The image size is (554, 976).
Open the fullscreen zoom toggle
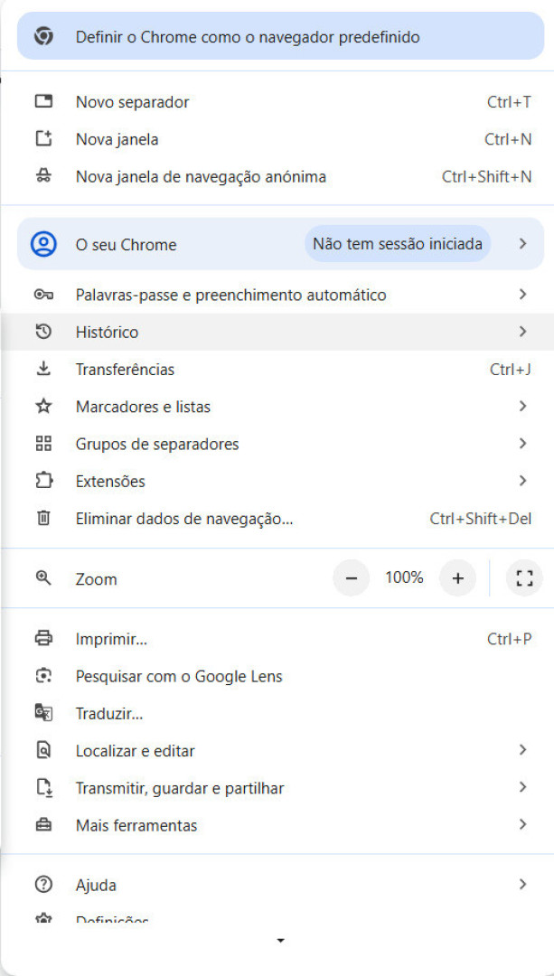click(x=523, y=577)
